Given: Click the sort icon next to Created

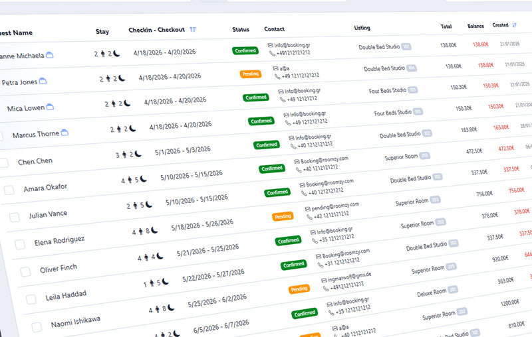Looking at the screenshot, I should pyautogui.click(x=515, y=25).
